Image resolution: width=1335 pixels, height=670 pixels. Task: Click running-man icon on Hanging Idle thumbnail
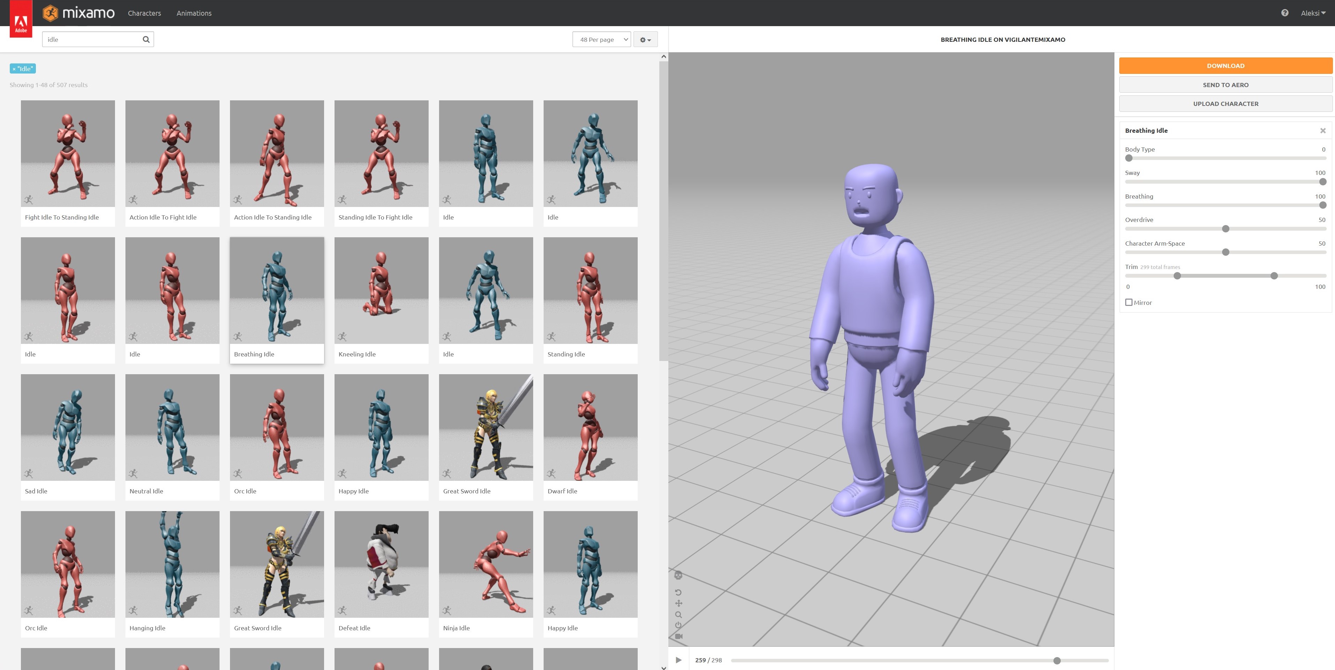133,610
